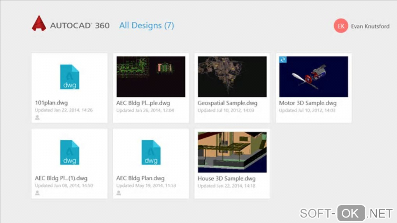Click the AUTOCAD 360 title text
Screen dimensions: 397x223
coord(80,26)
